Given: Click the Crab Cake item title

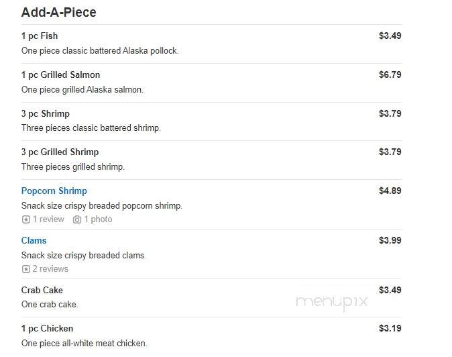Looking at the screenshot, I should pyautogui.click(x=42, y=290).
